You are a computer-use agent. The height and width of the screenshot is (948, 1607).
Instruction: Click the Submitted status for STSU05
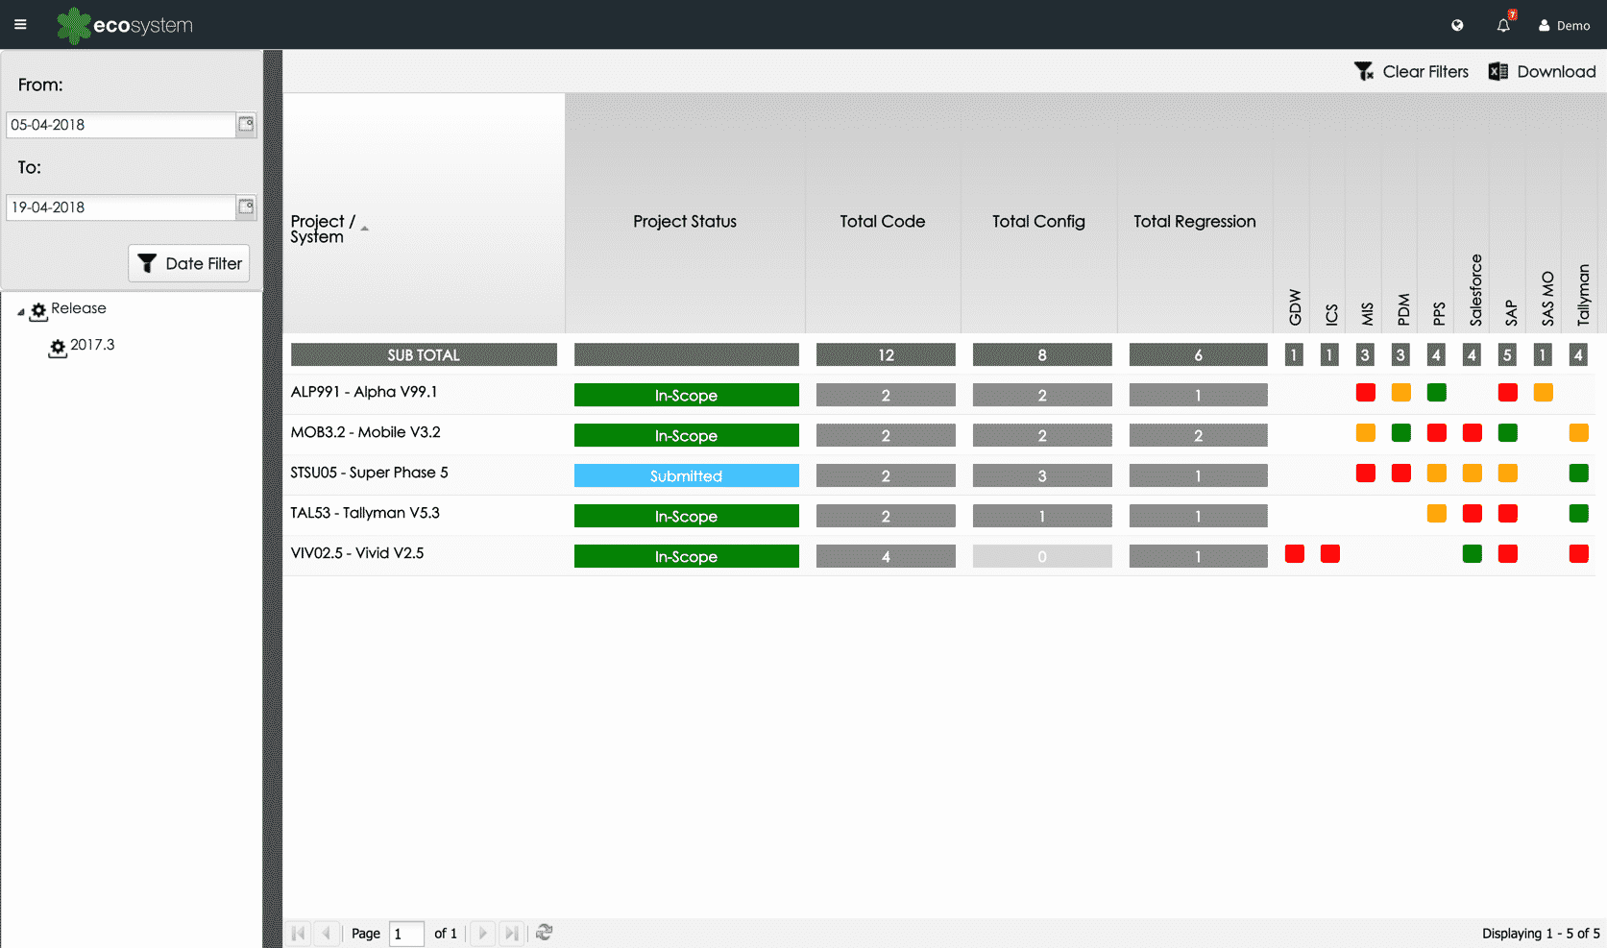coord(686,475)
